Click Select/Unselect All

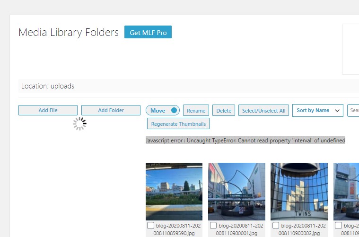tap(263, 110)
